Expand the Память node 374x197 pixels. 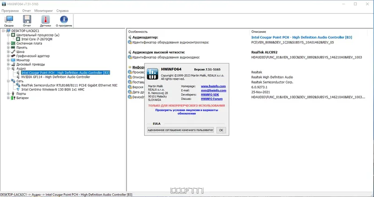point(8,48)
